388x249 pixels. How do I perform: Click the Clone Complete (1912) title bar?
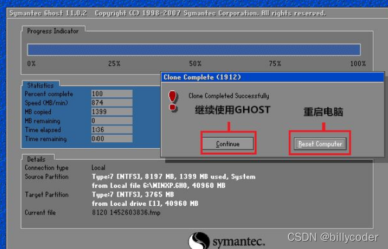[x=272, y=77]
